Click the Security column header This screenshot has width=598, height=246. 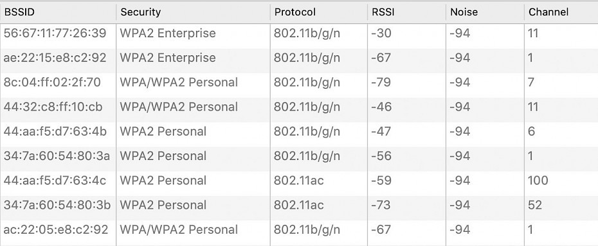tap(193, 12)
